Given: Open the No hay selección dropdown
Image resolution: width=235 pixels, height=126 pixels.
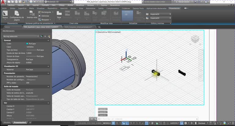Looking at the screenshot, I should (21, 36).
